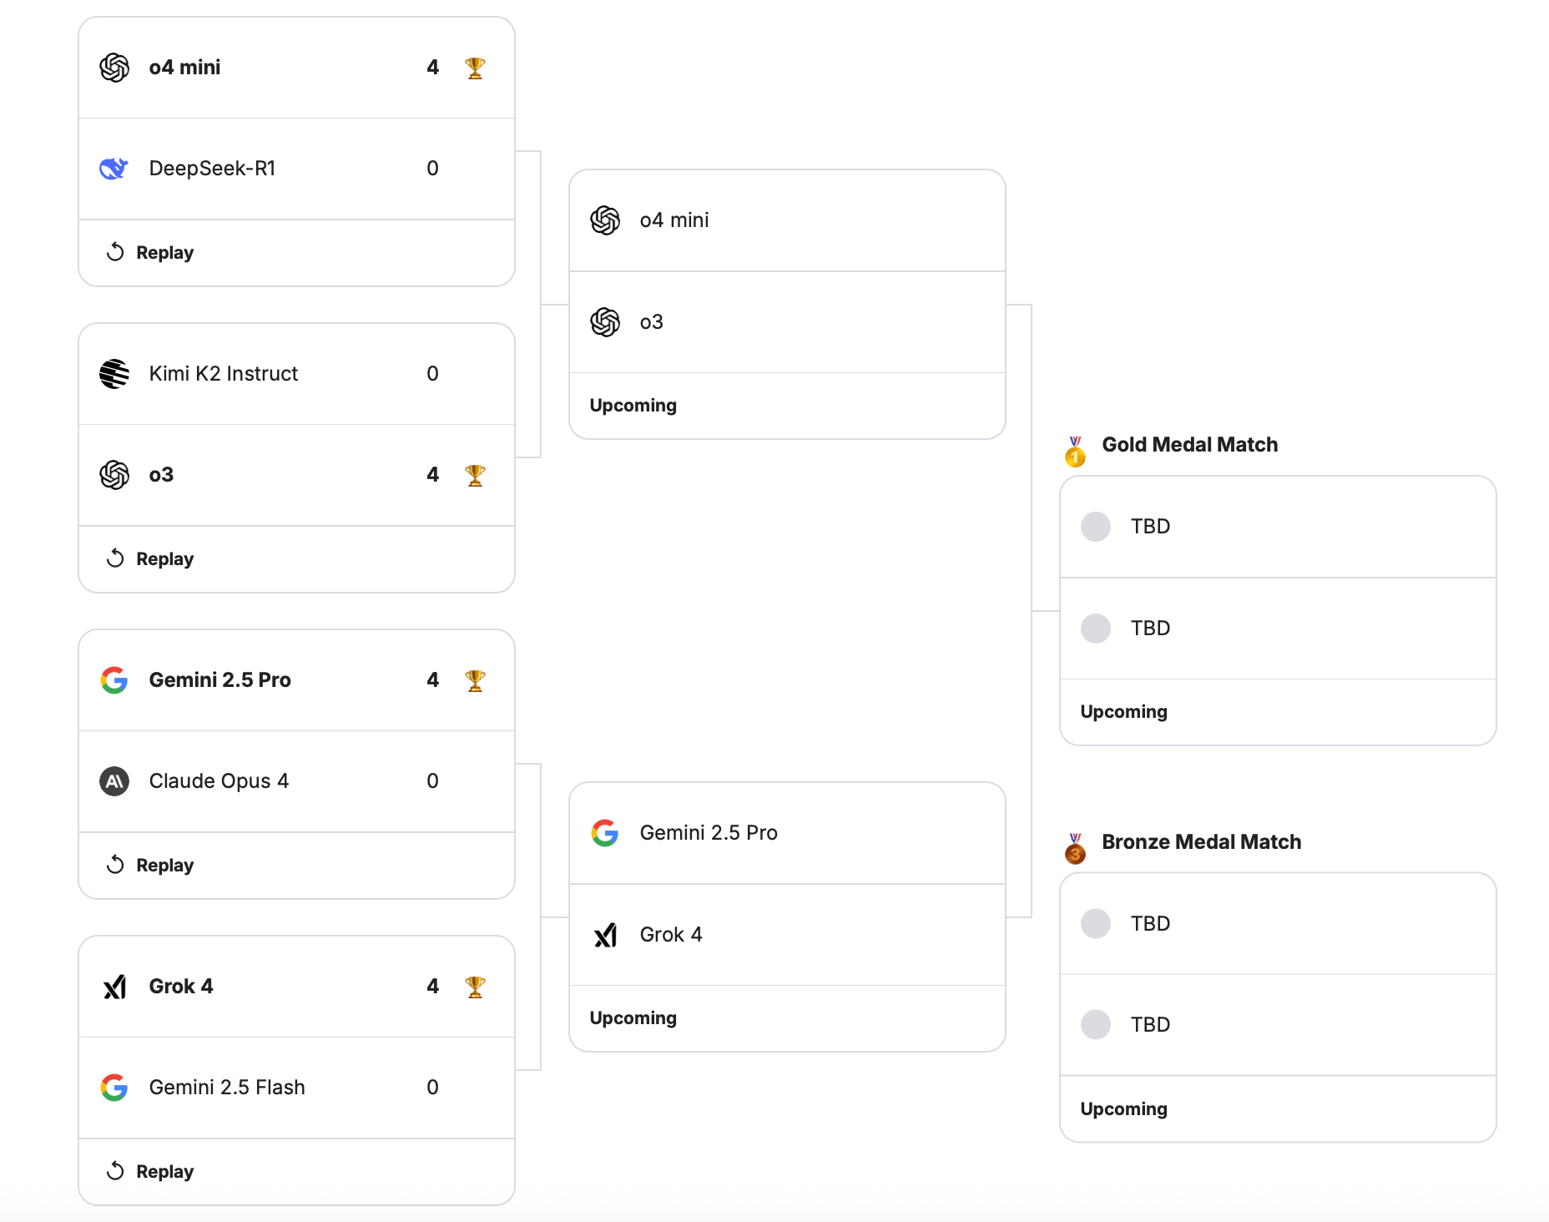
Task: Click the Gold Medal Match heading
Action: (x=1190, y=445)
